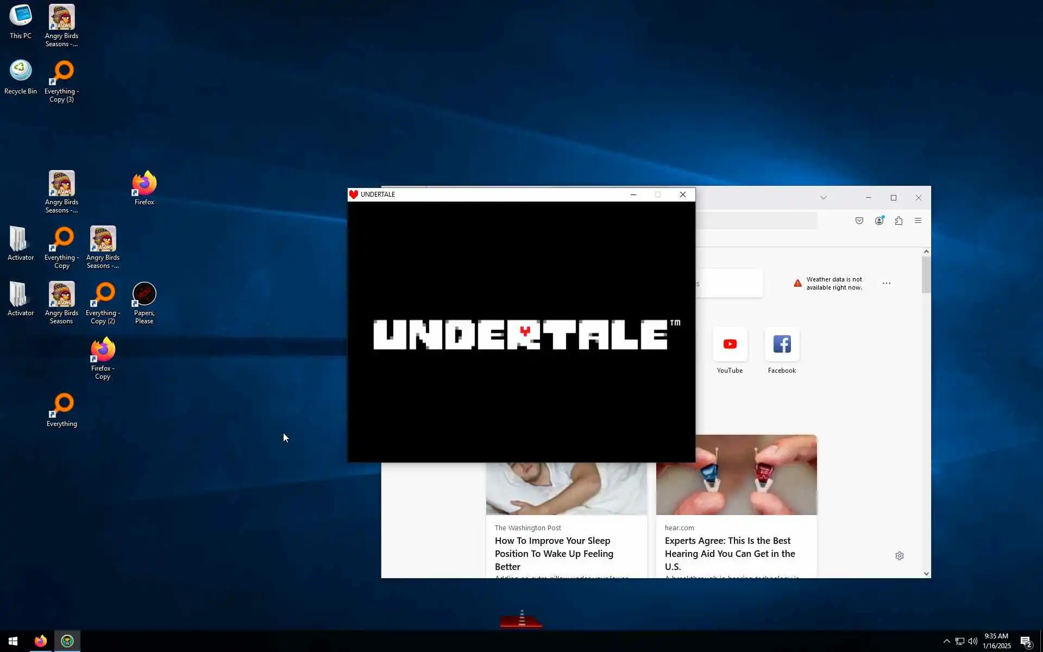Viewport: 1043px width, 652px height.
Task: Open Windows Start menu button
Action: [x=13, y=641]
